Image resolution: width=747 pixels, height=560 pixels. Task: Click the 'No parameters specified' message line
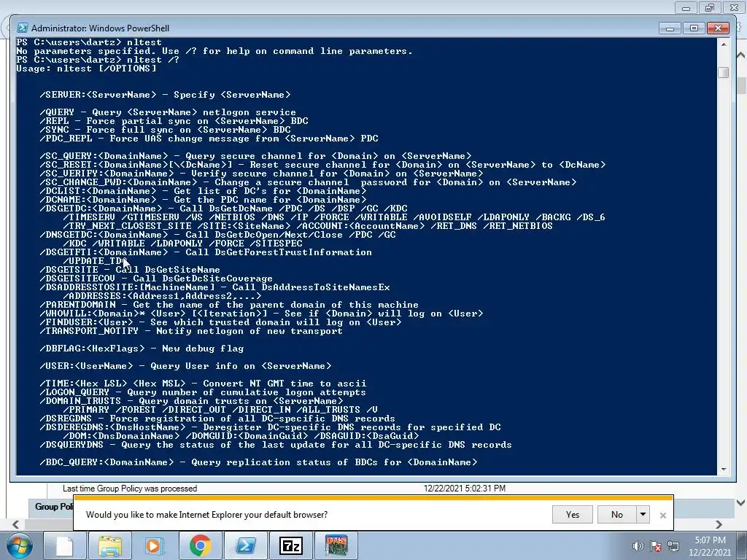tap(214, 51)
